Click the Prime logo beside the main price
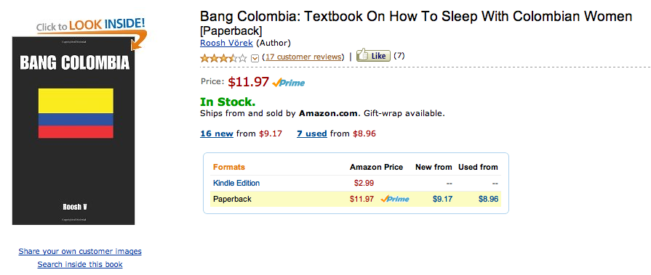 [288, 83]
